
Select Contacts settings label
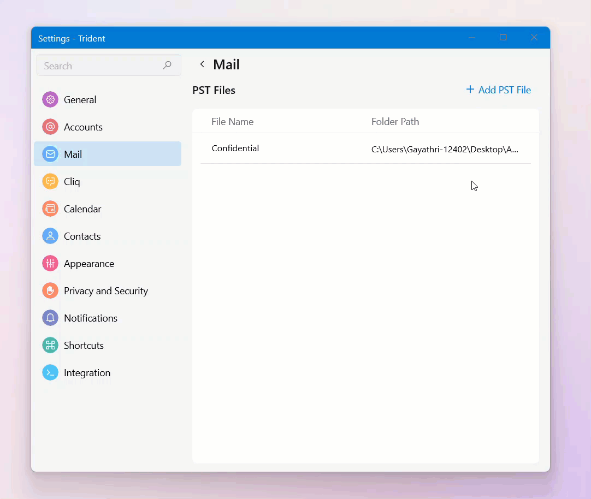click(x=82, y=236)
